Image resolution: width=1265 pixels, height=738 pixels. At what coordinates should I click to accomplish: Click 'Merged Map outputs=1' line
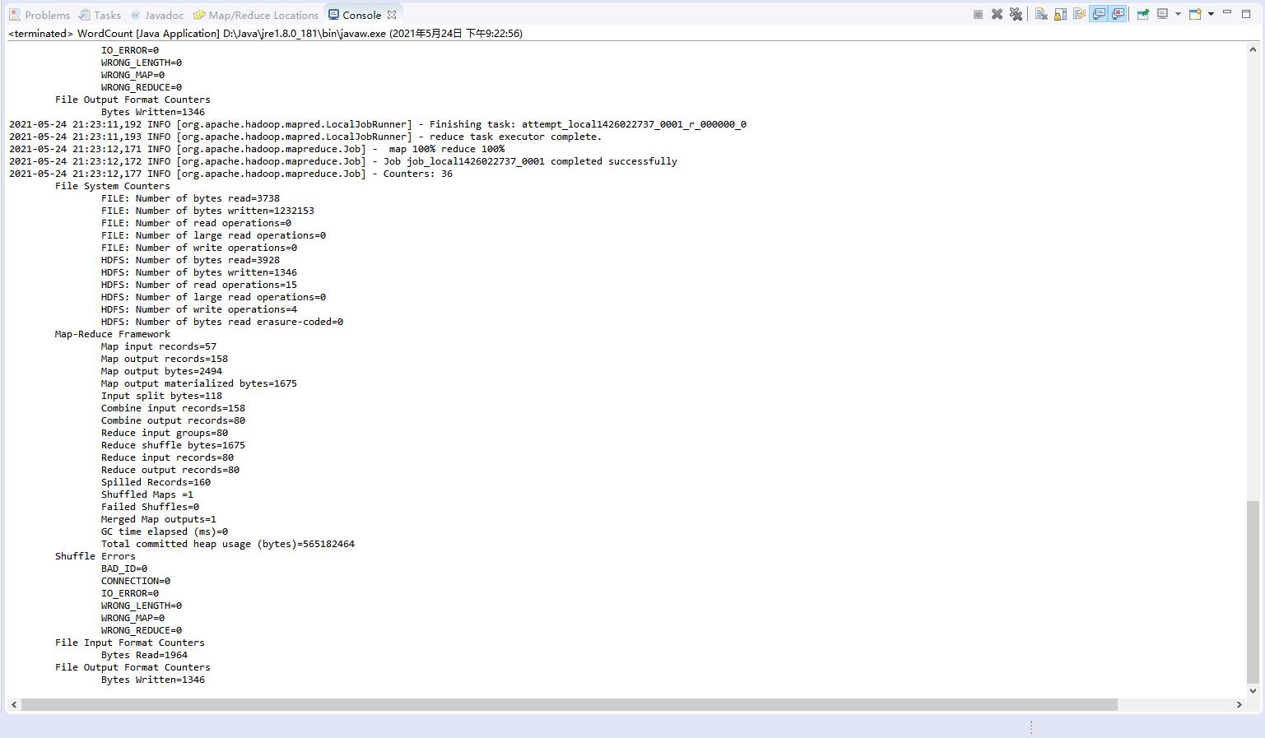click(x=159, y=519)
